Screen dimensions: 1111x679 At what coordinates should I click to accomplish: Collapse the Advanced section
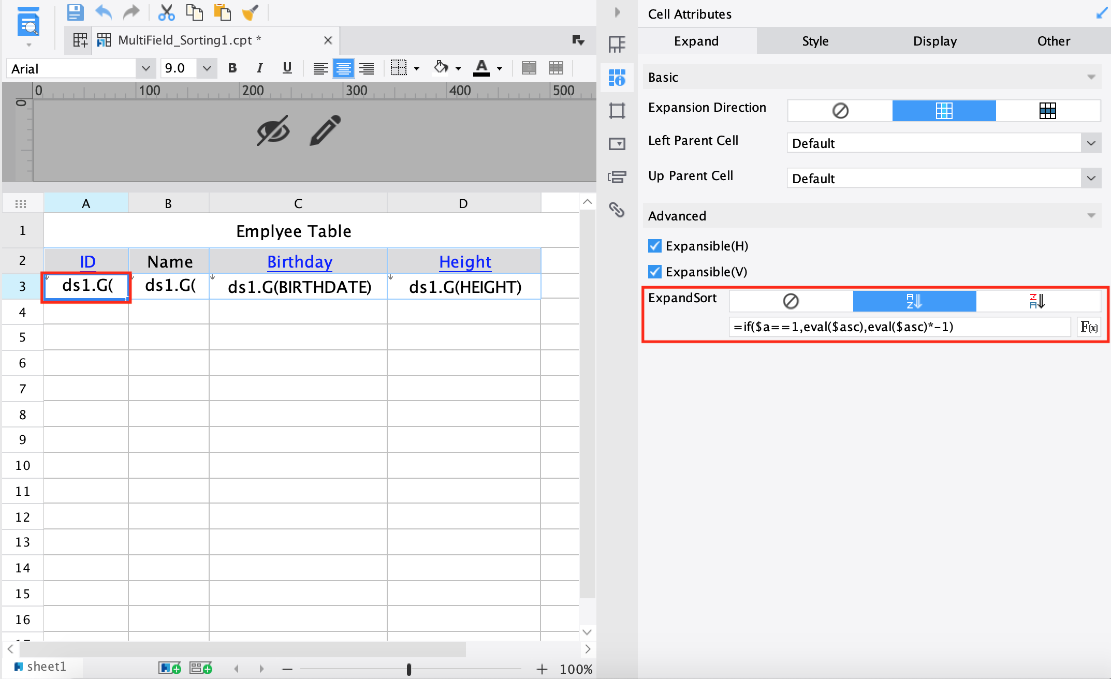1092,215
